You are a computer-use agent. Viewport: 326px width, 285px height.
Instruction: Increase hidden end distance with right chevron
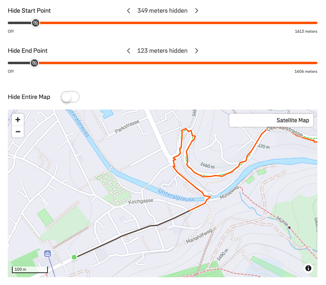(x=197, y=51)
